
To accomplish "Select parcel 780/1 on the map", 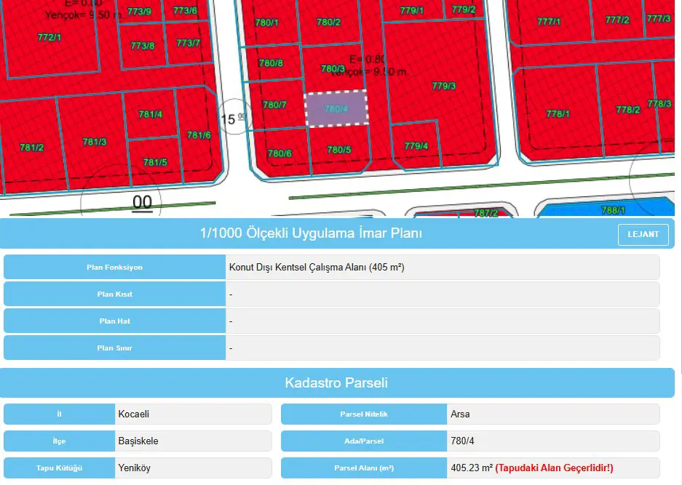I will click(266, 22).
